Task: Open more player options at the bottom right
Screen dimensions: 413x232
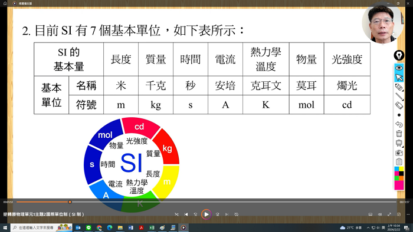Action: (x=408, y=214)
